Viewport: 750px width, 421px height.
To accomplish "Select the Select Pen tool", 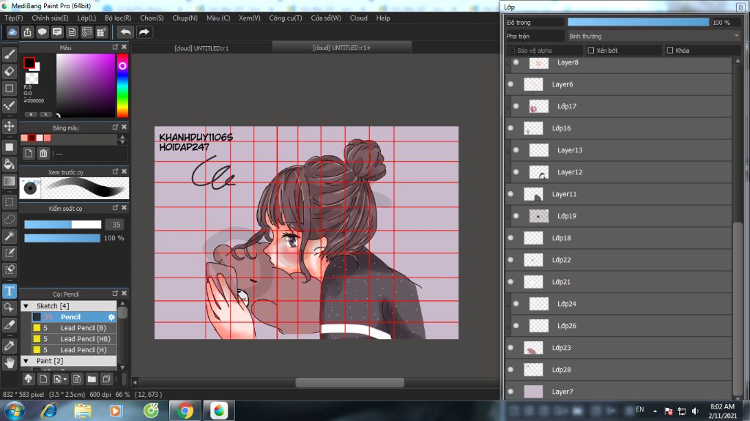I will [9, 253].
